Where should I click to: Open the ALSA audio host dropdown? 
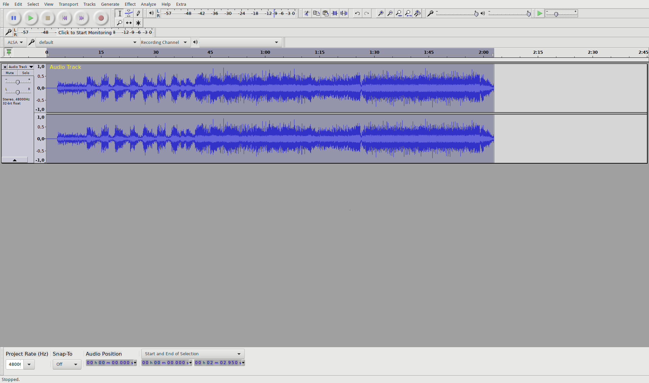[x=15, y=42]
